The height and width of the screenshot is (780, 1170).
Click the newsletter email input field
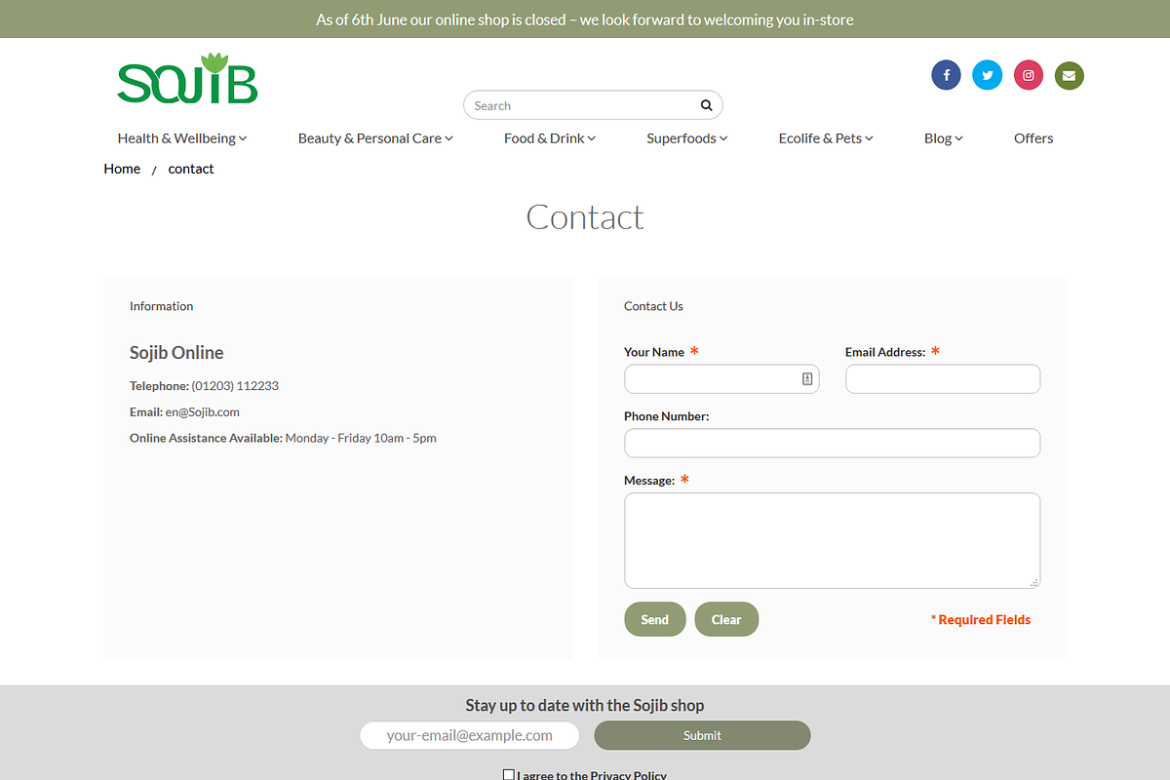pos(470,735)
